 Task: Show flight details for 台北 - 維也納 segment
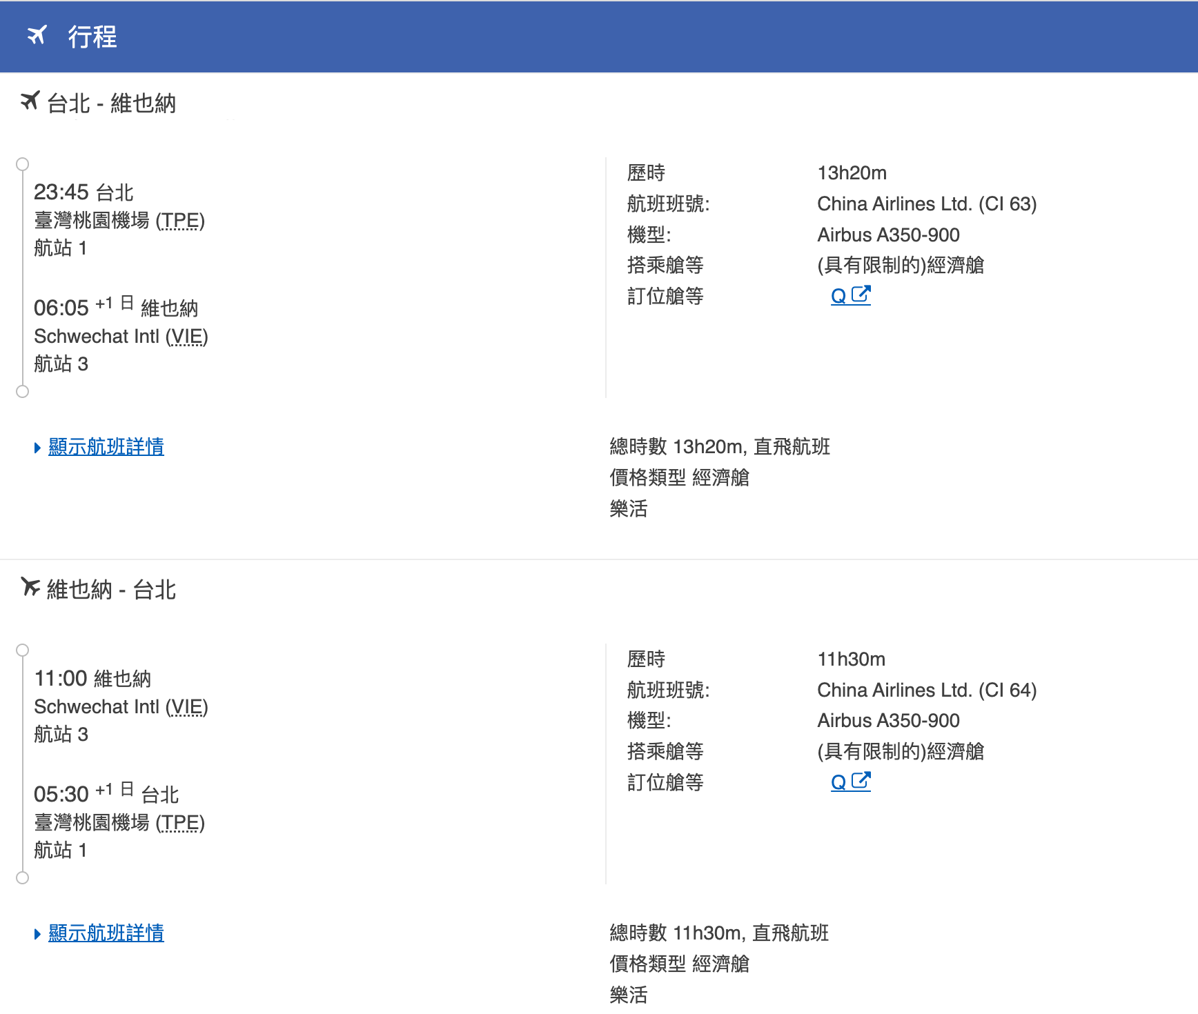tap(106, 447)
